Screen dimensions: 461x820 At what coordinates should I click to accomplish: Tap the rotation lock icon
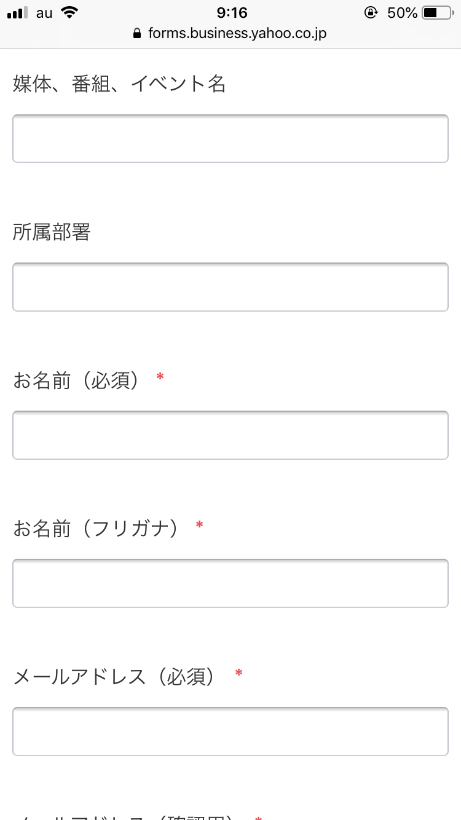click(371, 12)
